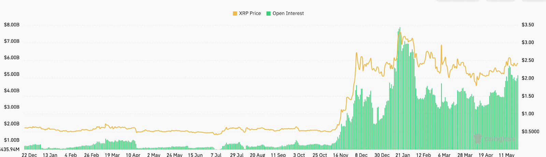This screenshot has width=546, height=157.
Task: Select the $5.00B left axis label
Action: [12, 74]
